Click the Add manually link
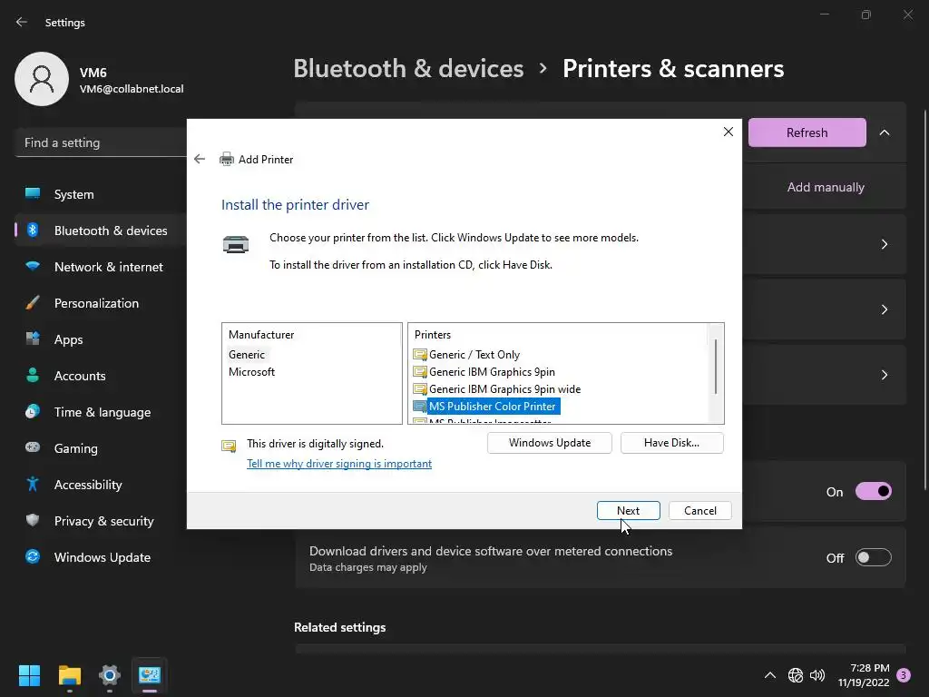This screenshot has height=697, width=929. click(826, 187)
